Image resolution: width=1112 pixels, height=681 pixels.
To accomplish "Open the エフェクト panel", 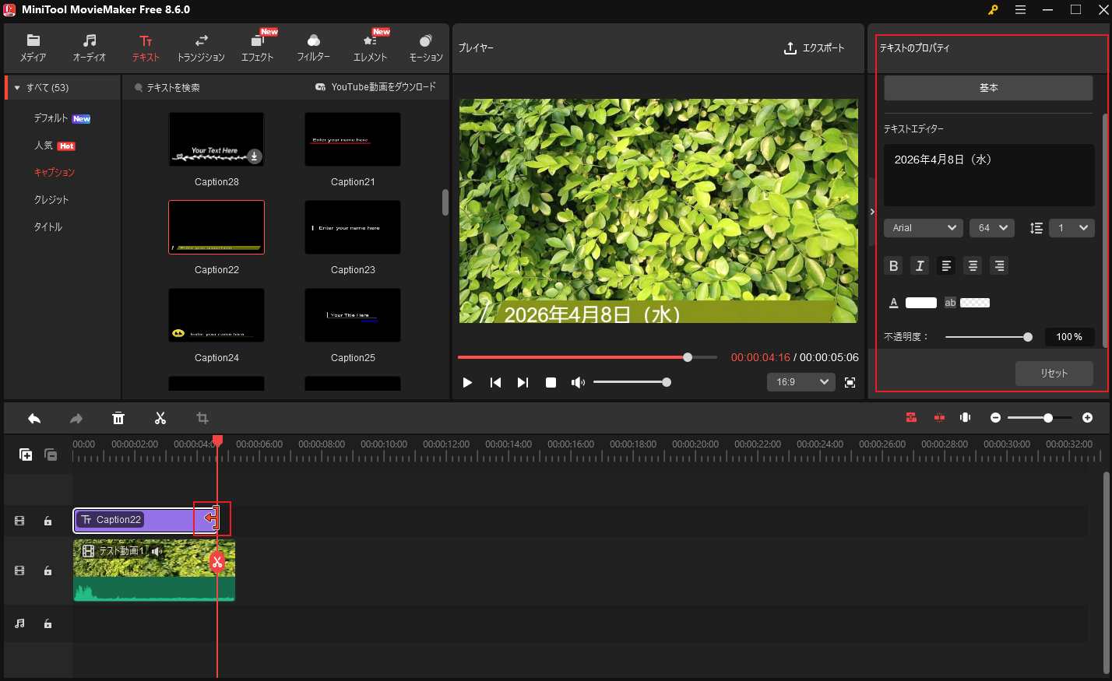I will point(257,47).
